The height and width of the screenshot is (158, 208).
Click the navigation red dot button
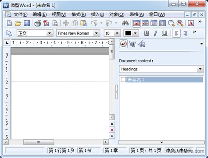(112, 130)
